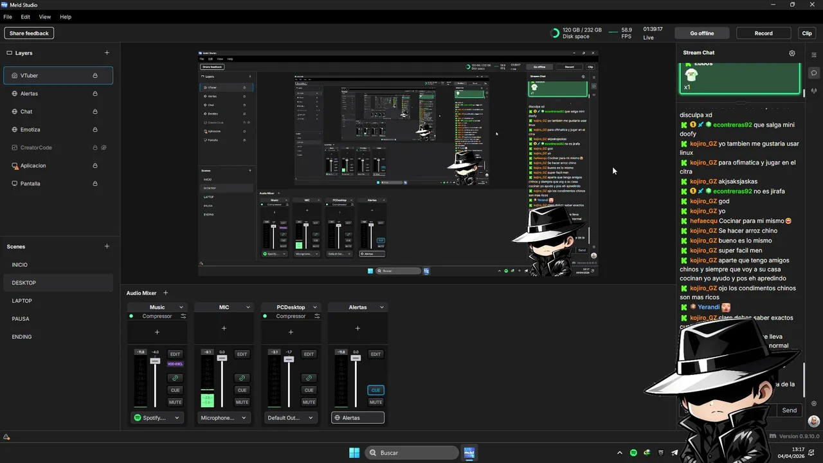Screen dimensions: 823x463
Task: Click the MIC track volume fader
Action: [x=222, y=358]
